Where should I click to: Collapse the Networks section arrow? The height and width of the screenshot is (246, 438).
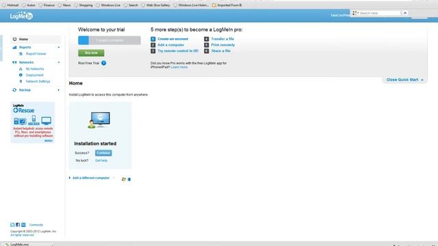point(59,62)
